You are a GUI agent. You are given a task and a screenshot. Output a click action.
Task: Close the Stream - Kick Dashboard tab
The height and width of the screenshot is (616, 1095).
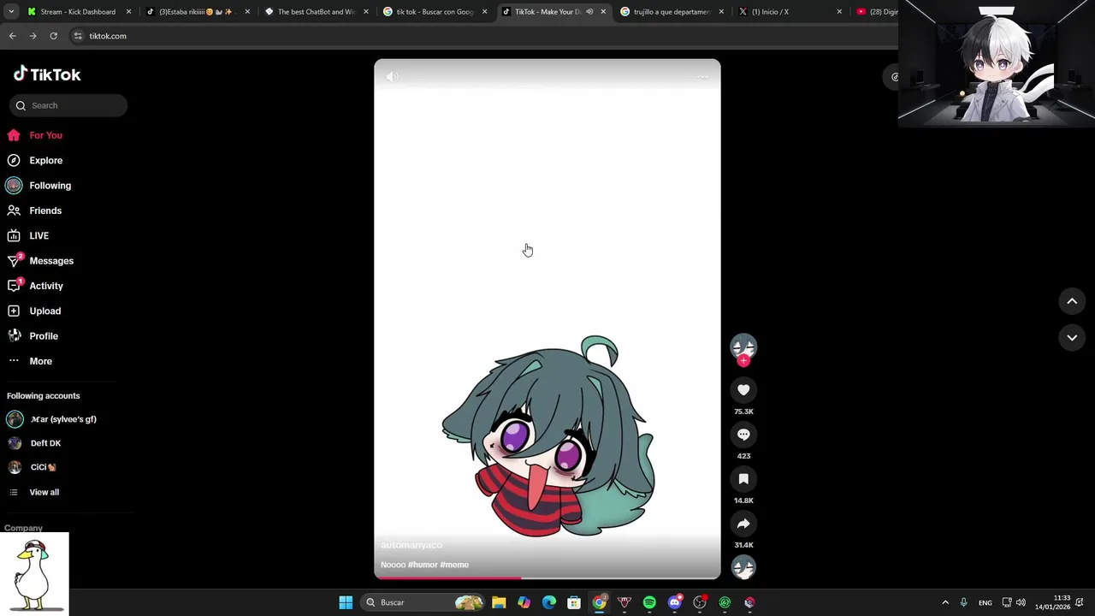[129, 12]
